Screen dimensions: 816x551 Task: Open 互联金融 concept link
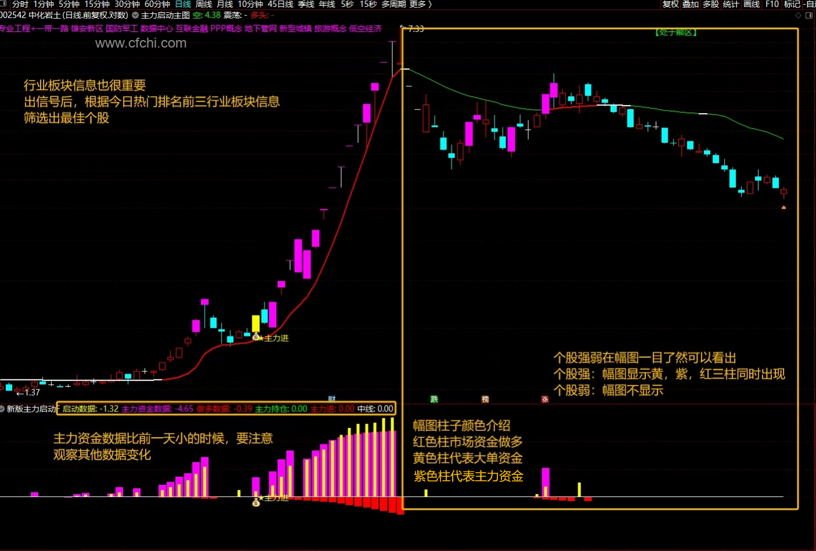tap(192, 28)
